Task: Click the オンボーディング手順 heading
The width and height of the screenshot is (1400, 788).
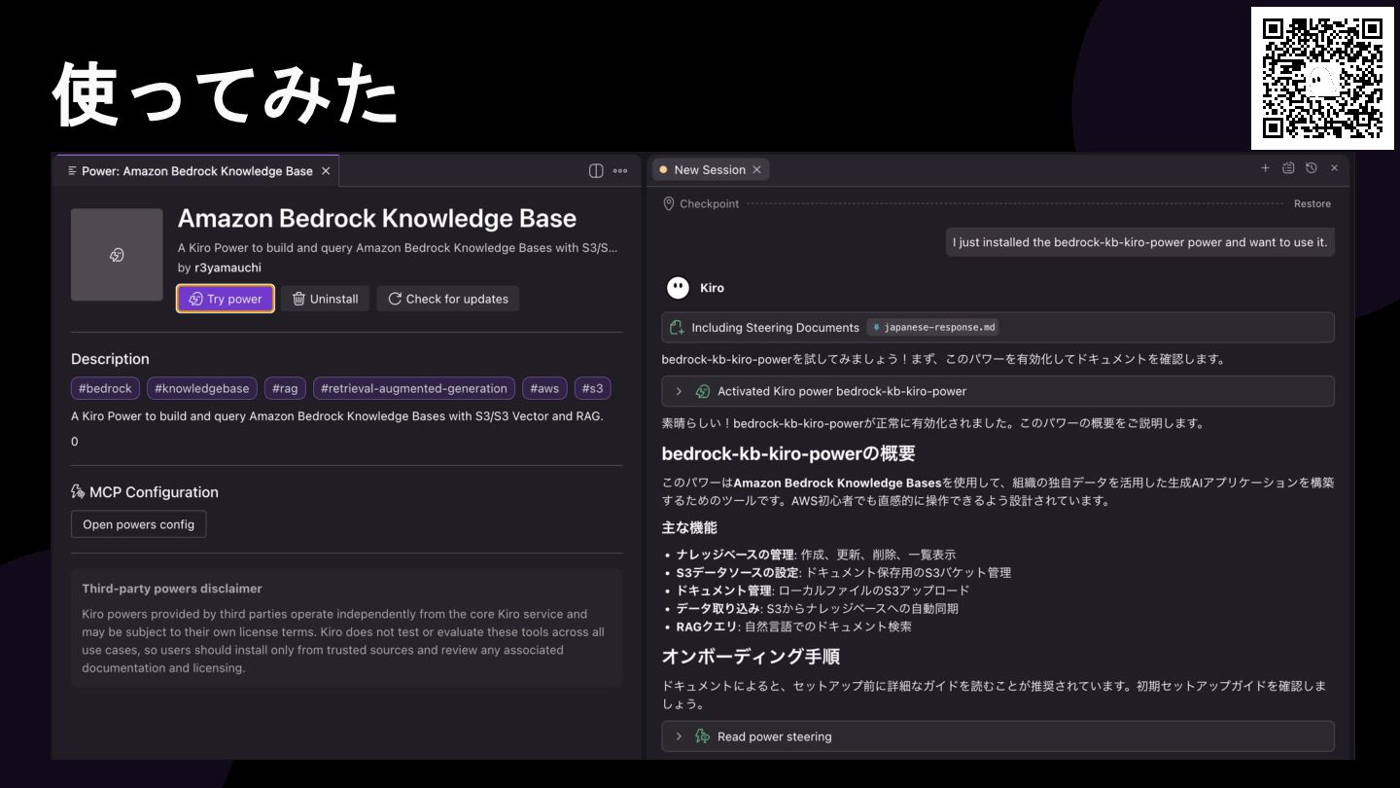Action: [751, 657]
